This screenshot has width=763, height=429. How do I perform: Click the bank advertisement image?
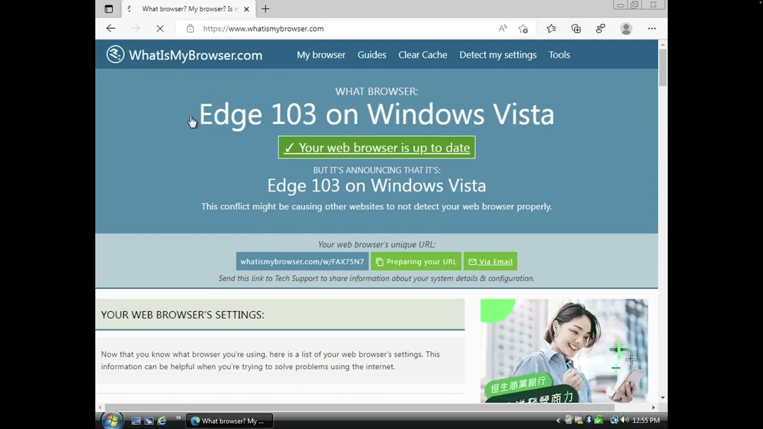tap(564, 350)
